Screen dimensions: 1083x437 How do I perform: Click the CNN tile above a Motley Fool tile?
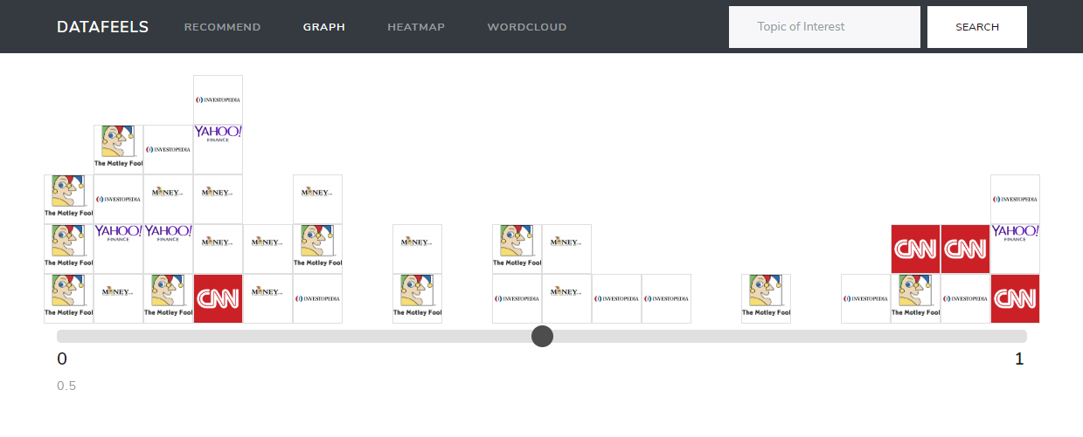915,249
